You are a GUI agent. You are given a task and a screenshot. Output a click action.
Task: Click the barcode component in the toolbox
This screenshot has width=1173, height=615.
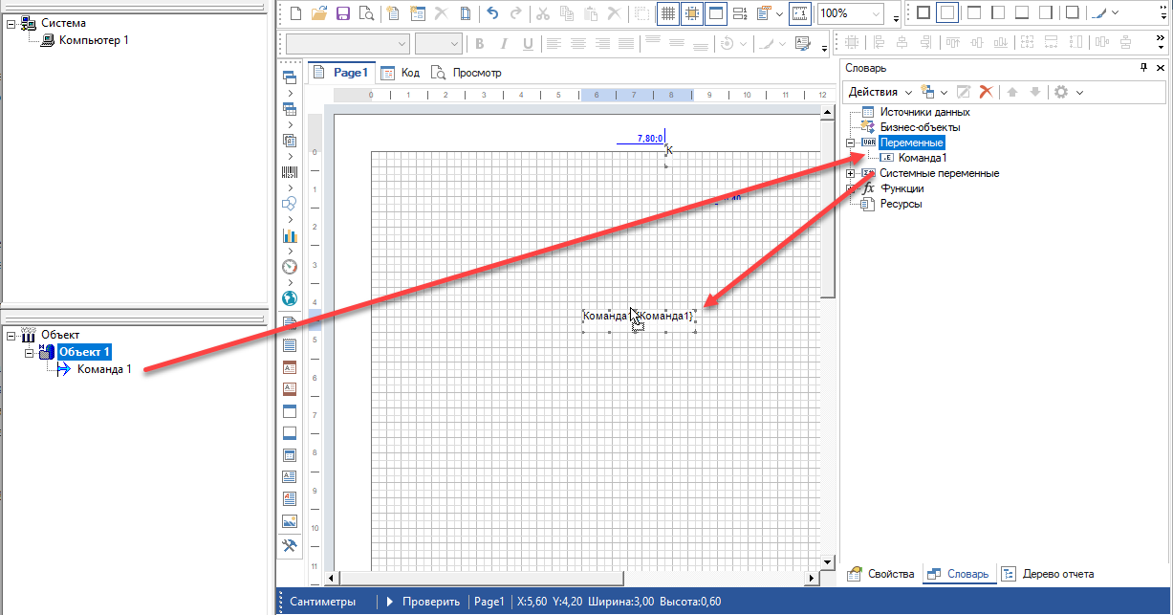tap(290, 172)
